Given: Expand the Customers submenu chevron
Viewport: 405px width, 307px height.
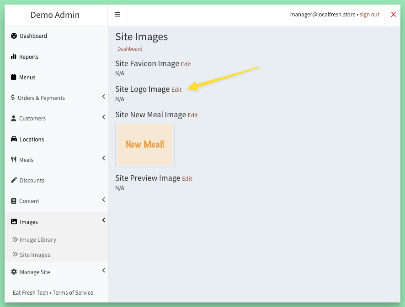Looking at the screenshot, I should 104,117.
